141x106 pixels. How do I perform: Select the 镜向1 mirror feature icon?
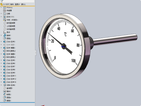(x=5, y=91)
